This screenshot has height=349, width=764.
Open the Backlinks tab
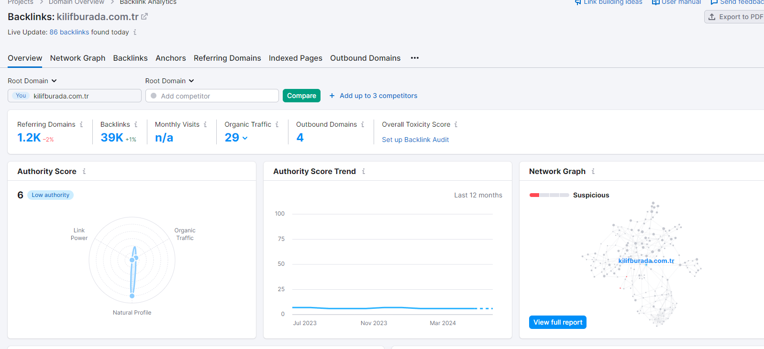[130, 58]
